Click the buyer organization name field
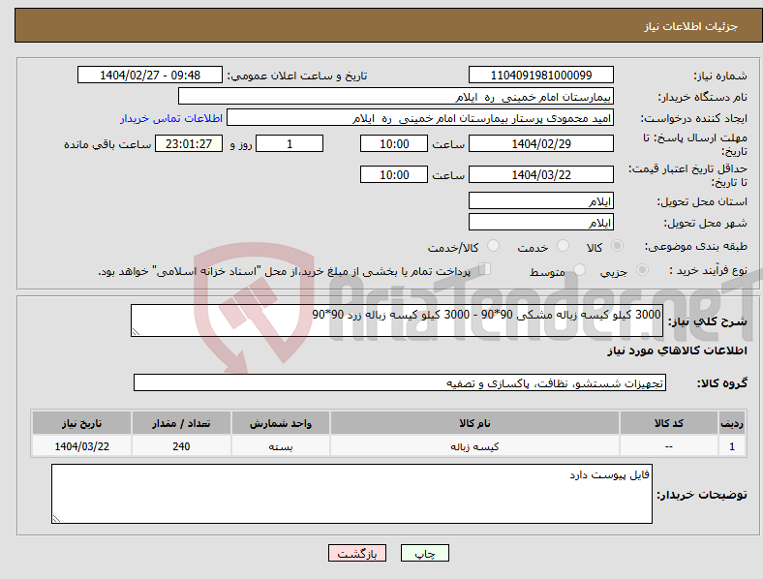The width and height of the screenshot is (763, 579). click(x=396, y=96)
